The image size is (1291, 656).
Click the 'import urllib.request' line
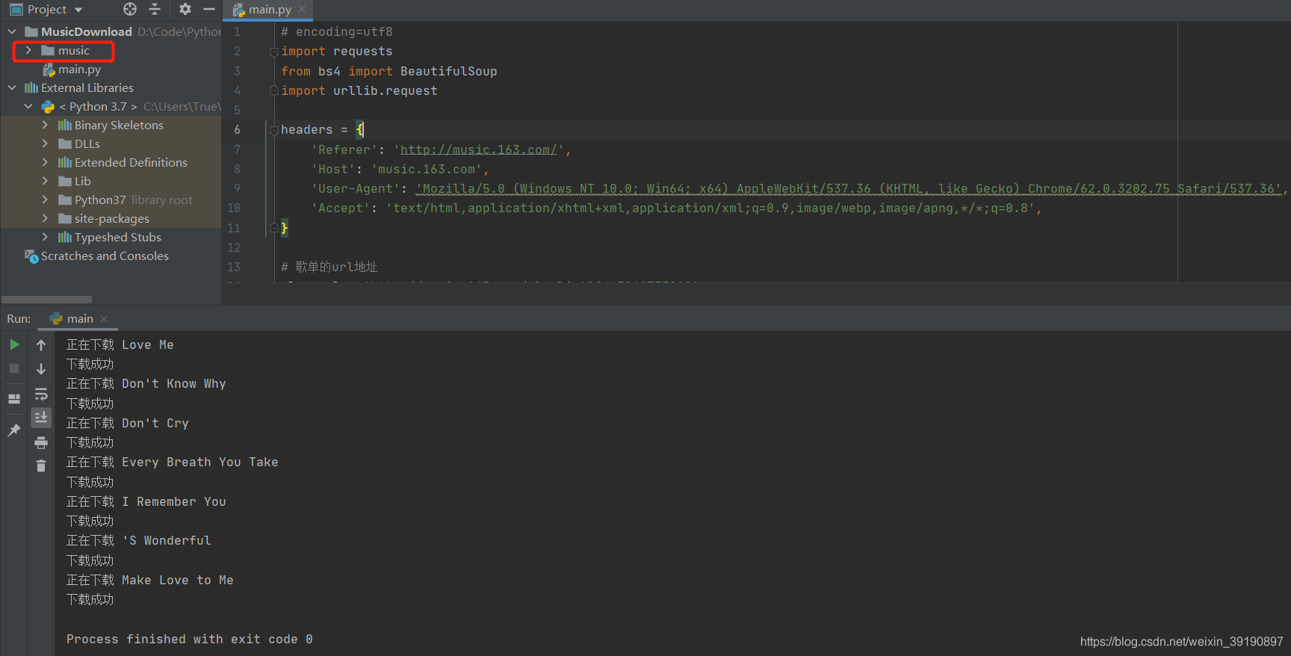coord(359,91)
